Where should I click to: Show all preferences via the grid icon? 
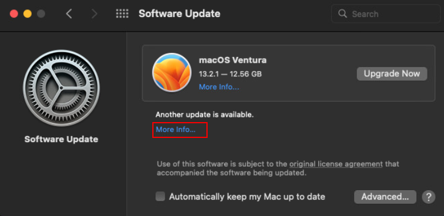pyautogui.click(x=122, y=14)
